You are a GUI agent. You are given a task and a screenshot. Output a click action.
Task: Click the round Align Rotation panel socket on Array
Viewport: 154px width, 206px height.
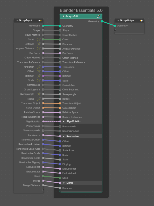(60, 122)
